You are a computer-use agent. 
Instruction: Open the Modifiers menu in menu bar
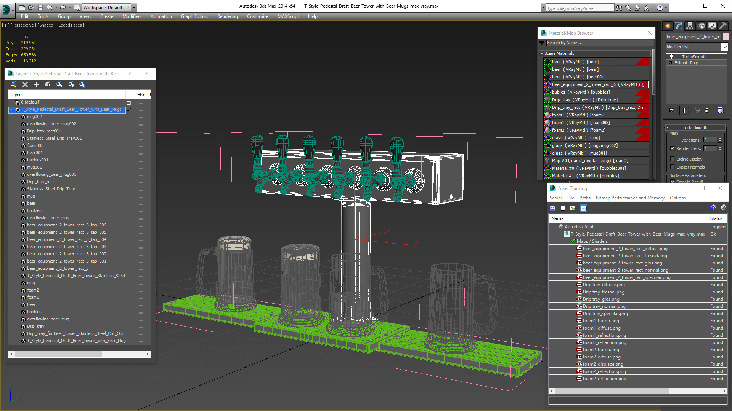(131, 16)
